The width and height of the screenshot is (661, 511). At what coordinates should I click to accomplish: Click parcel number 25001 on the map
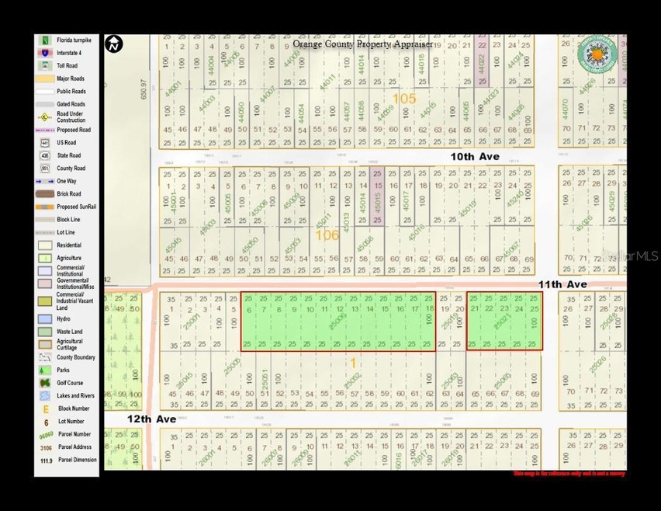192,323
